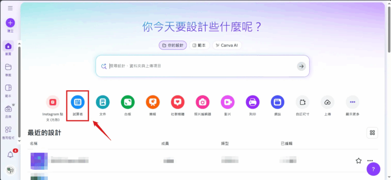Create a new 簡報 presentation

point(153,102)
